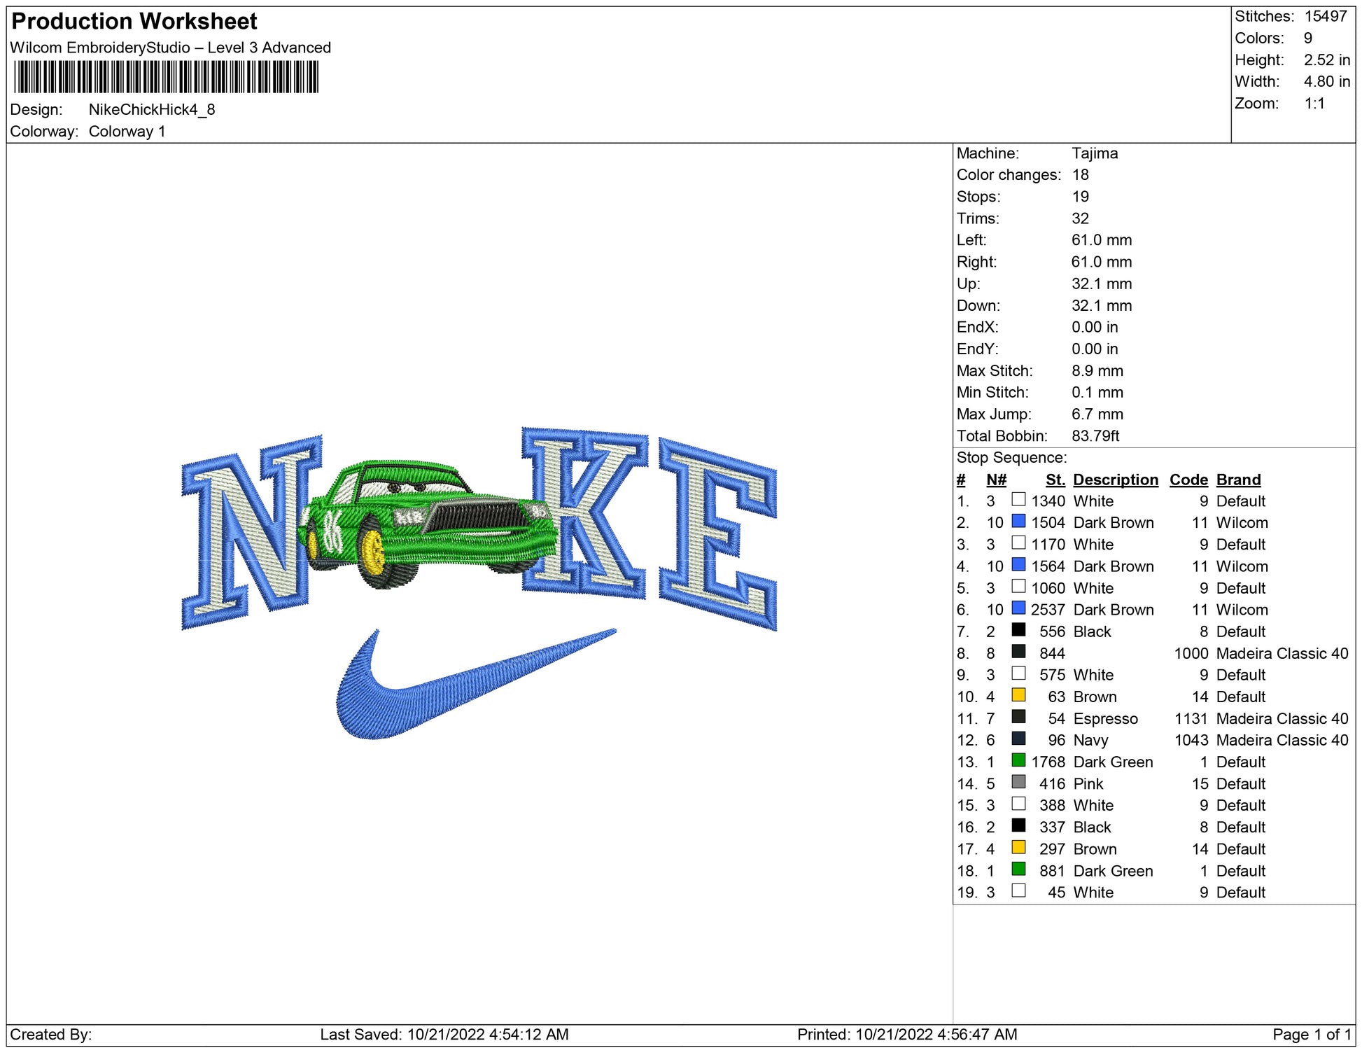1362x1048 pixels.
Task: Click the Espresso swatch in stop 11
Action: pyautogui.click(x=1018, y=717)
